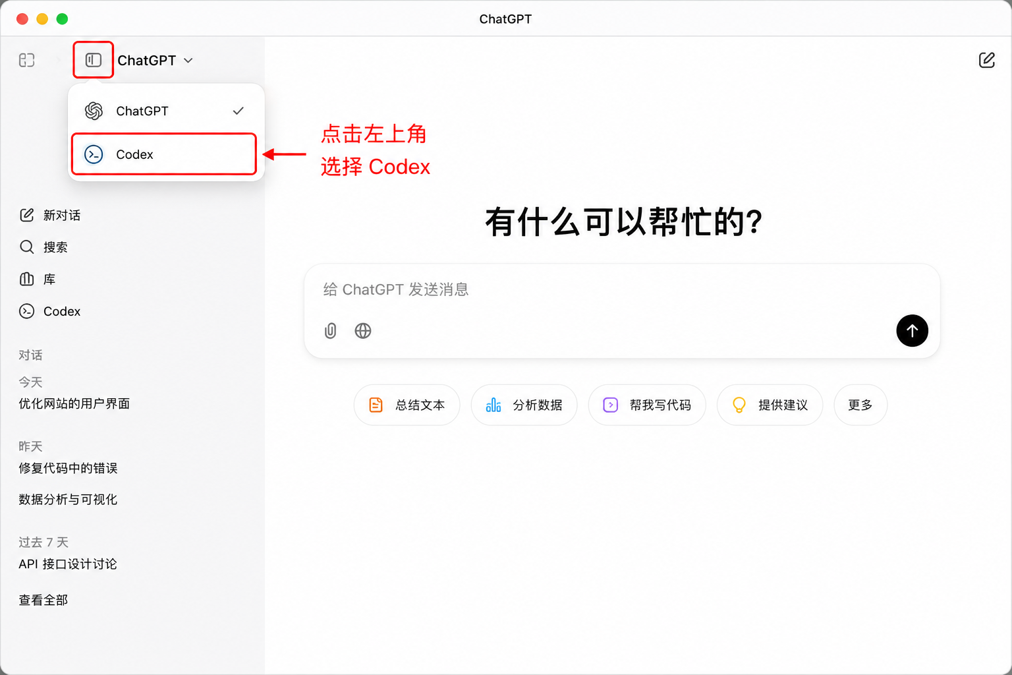Click the 今天 date label in the sidebar
This screenshot has width=1012, height=675.
click(30, 382)
